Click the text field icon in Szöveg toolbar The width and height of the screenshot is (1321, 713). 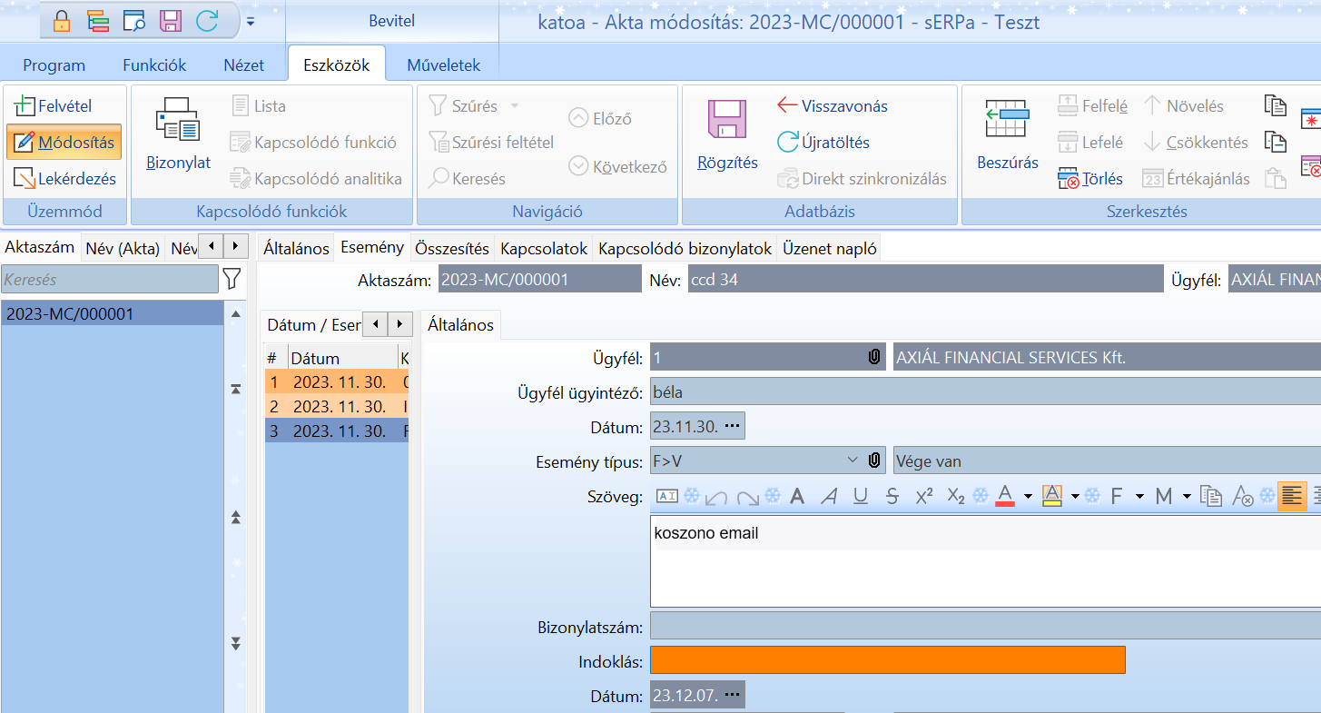coord(667,496)
